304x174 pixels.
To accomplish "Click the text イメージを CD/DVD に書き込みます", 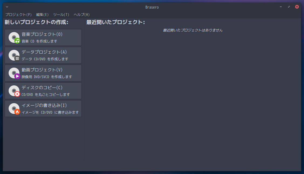I will (x=50, y=112).
